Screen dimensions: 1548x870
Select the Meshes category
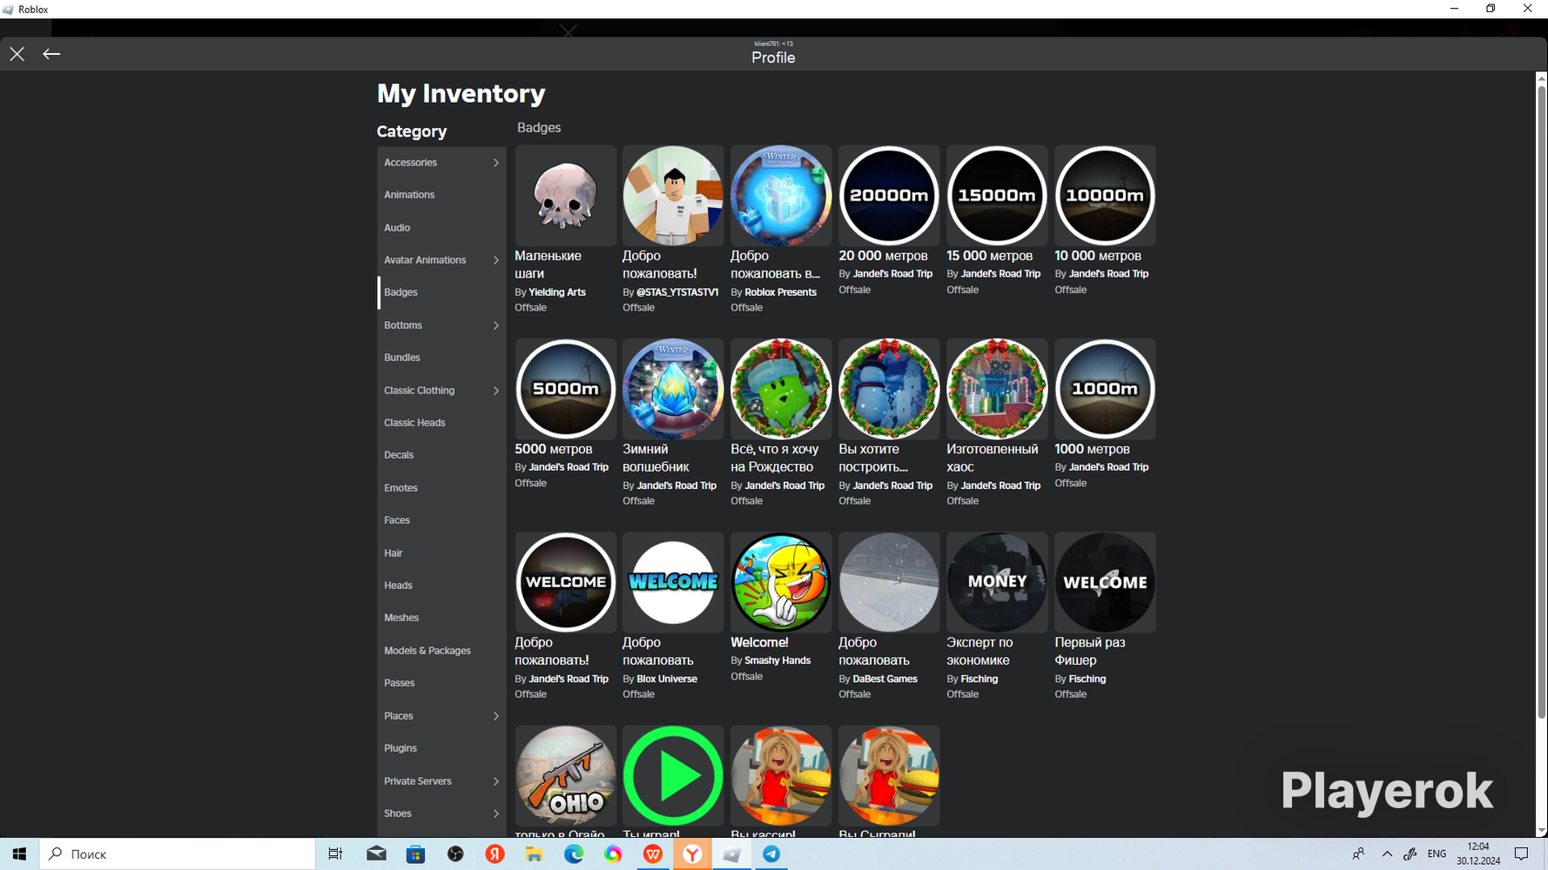coord(441,618)
